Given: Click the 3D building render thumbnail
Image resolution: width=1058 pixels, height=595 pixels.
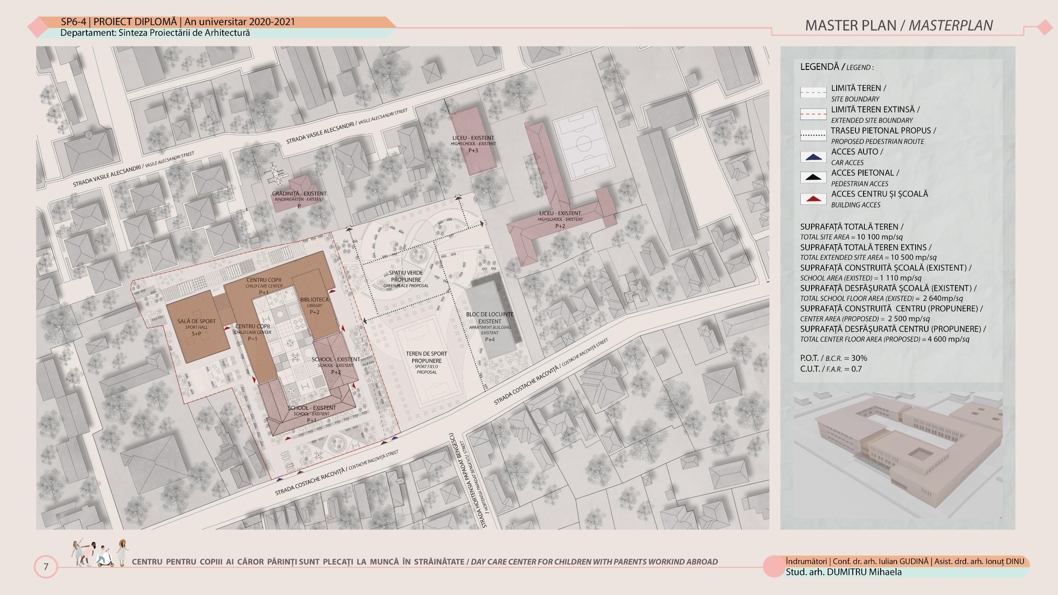Looking at the screenshot, I should (898, 454).
